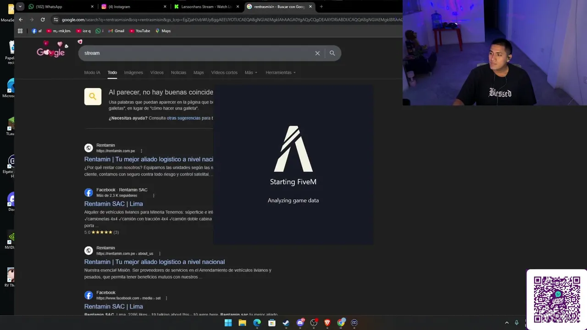This screenshot has height=330, width=587.
Task: Switch to Videos cortos tab
Action: pos(224,72)
